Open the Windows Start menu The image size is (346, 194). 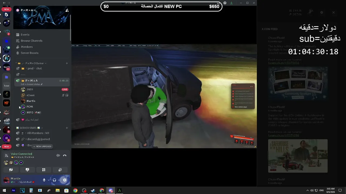(x=4, y=190)
